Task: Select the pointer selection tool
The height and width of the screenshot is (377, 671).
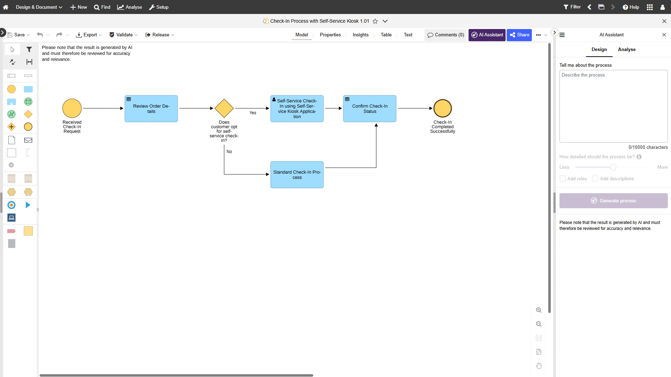Action: (12, 50)
